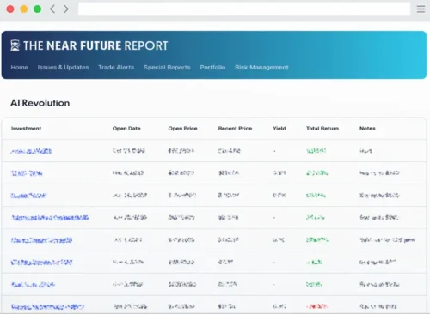Open the fourth row investment link

point(50,218)
